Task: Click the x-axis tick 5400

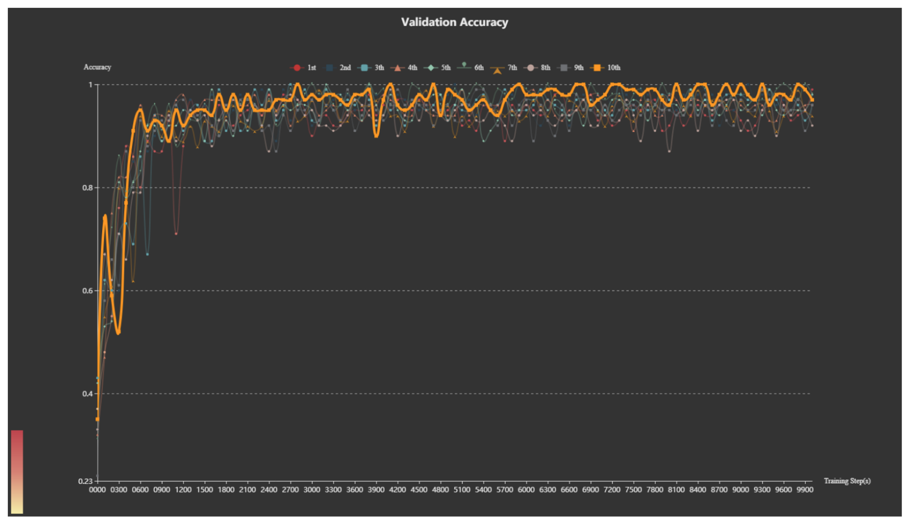Action: pyautogui.click(x=483, y=490)
